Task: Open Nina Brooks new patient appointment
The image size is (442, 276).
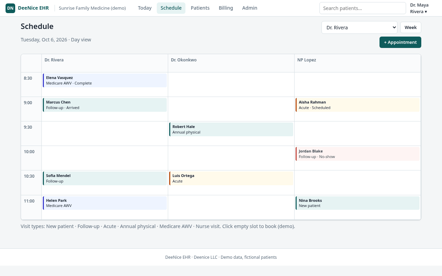Action: pyautogui.click(x=357, y=203)
